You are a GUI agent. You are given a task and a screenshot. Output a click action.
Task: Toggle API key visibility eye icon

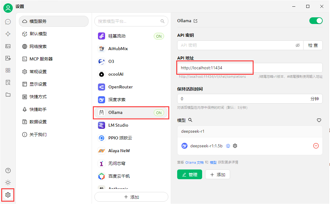coord(298,45)
